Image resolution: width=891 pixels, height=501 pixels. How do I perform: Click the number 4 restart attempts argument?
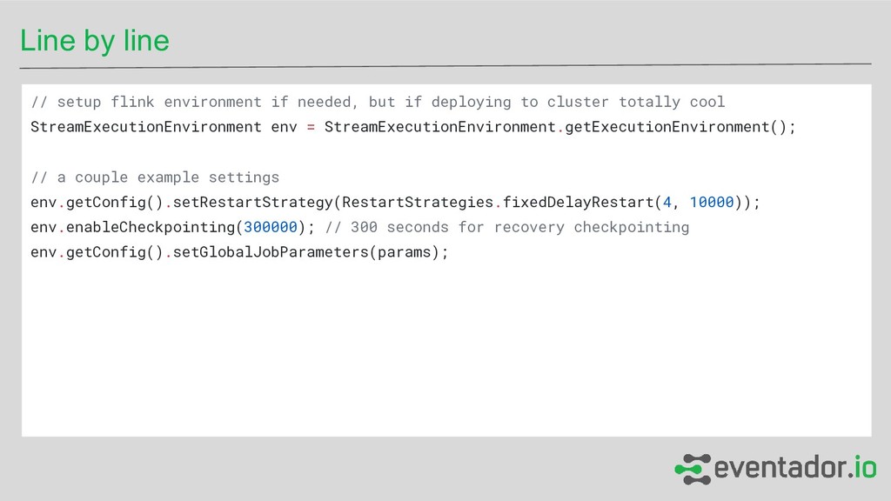(667, 203)
